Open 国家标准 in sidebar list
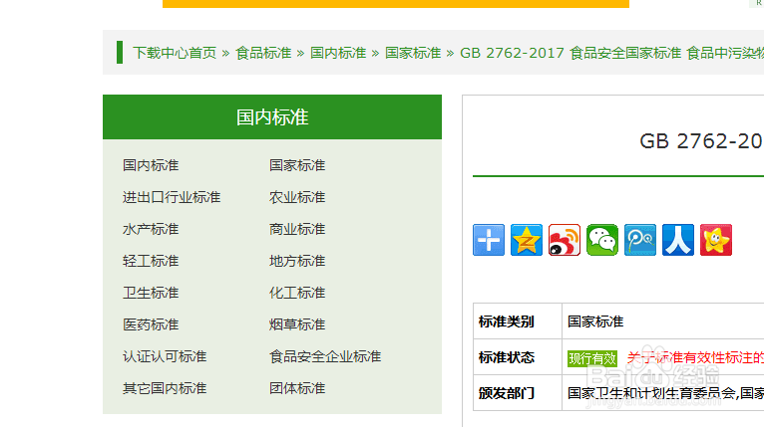The width and height of the screenshot is (764, 427). click(297, 165)
